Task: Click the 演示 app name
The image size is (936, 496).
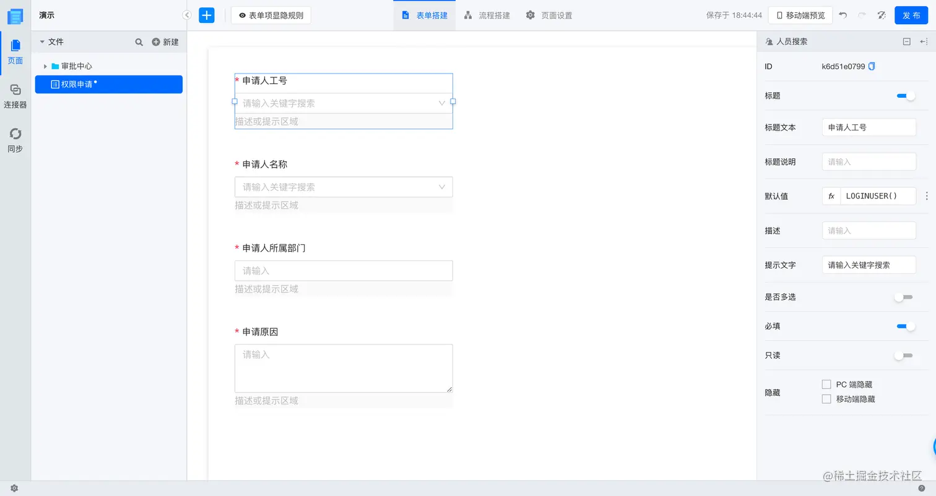Action: pos(47,15)
